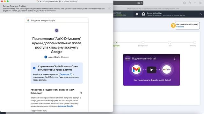Click the video title 'Подключение Gmail'
The width and height of the screenshot is (204, 114).
pos(144,59)
